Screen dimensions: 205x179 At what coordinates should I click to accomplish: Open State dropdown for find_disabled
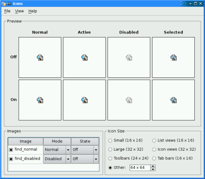[x=85, y=159]
